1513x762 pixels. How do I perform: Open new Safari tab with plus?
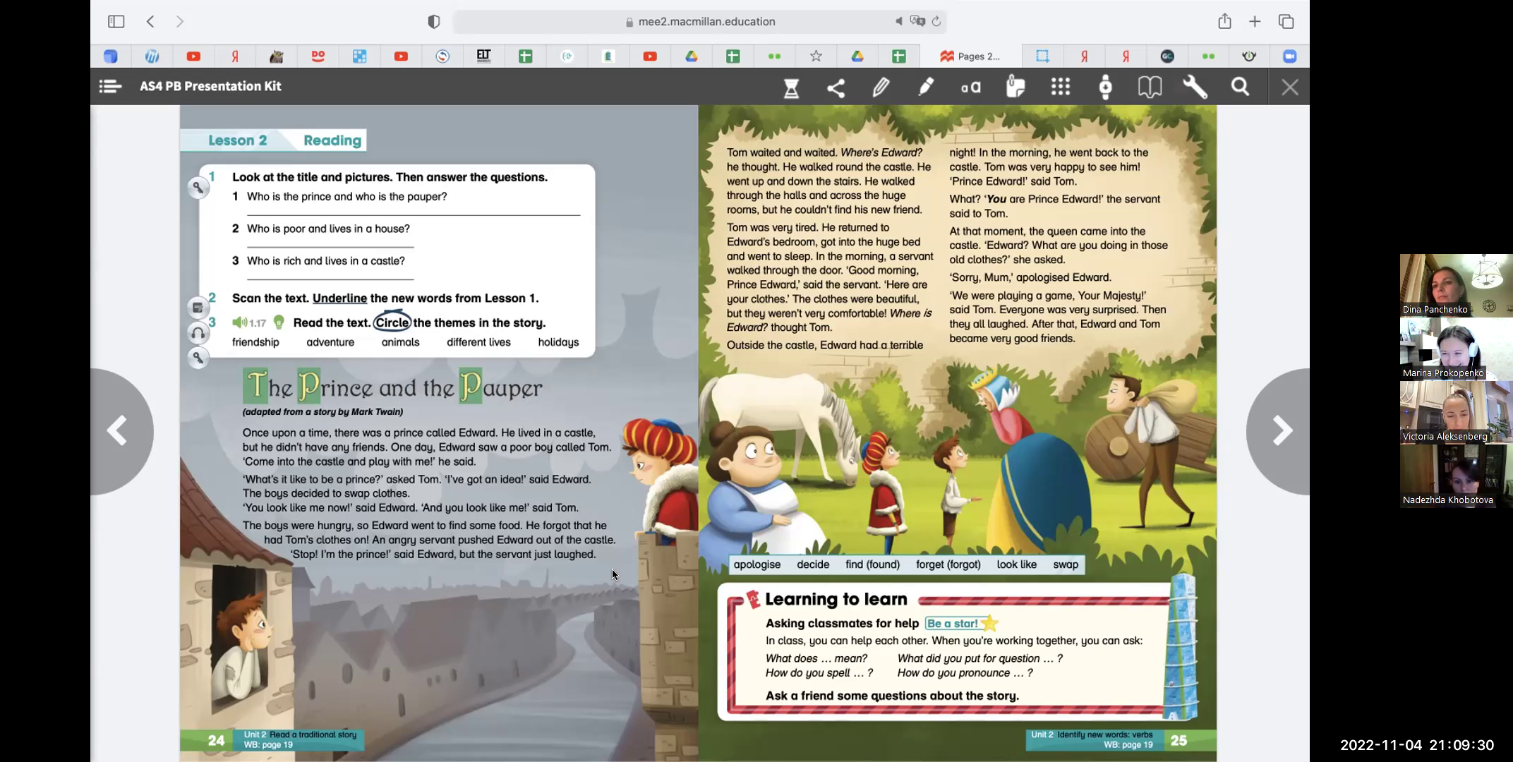tap(1255, 21)
